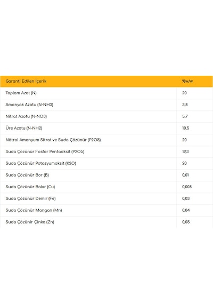Click the 0,008 value cell
The width and height of the screenshot is (213, 304).
(x=194, y=187)
